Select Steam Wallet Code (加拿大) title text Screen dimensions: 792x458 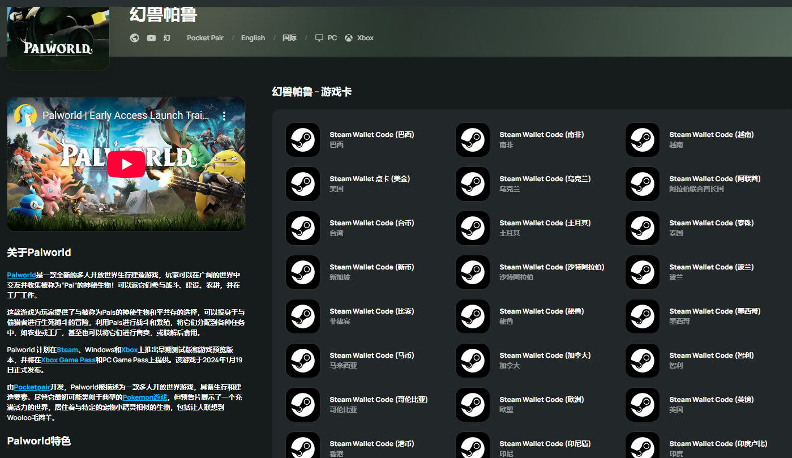coord(545,356)
